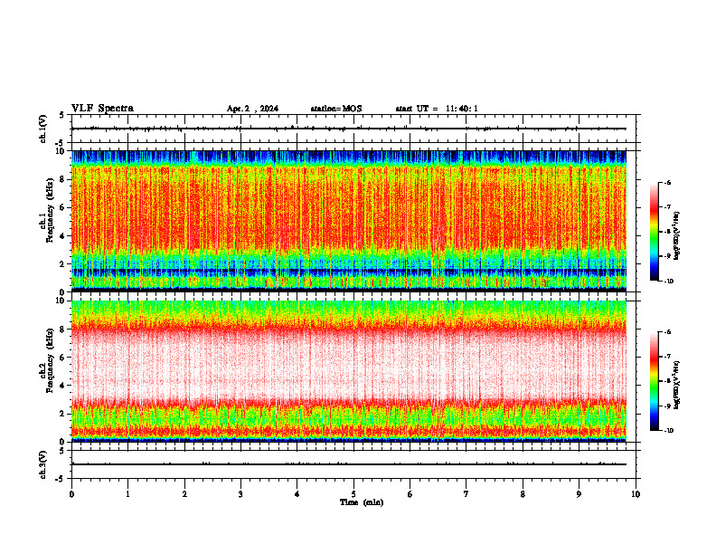716x554 pixels.
Task: Click the time axis tick label "6"
Action: point(410,494)
